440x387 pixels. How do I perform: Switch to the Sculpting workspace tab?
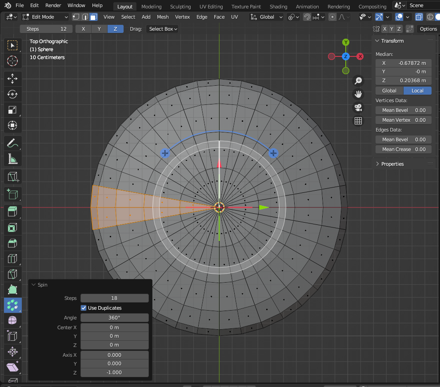click(x=180, y=7)
